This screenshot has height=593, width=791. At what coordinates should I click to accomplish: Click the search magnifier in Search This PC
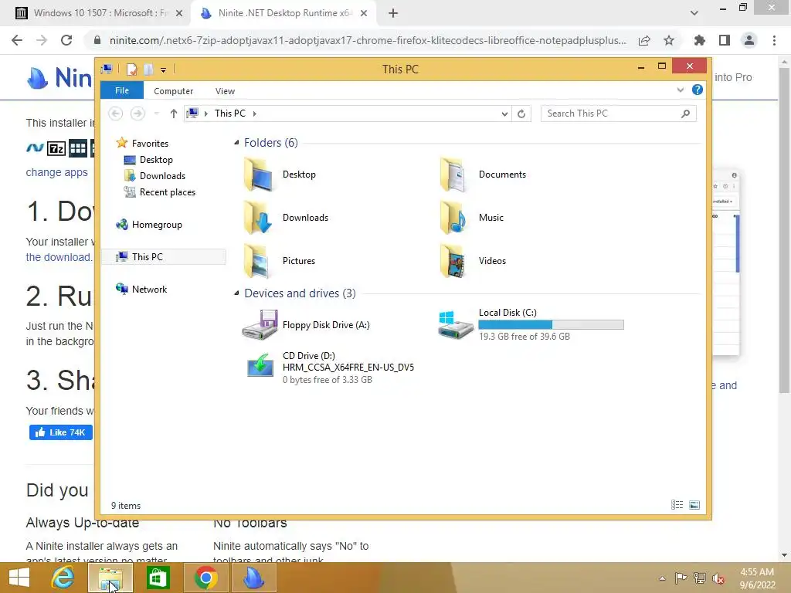point(685,114)
